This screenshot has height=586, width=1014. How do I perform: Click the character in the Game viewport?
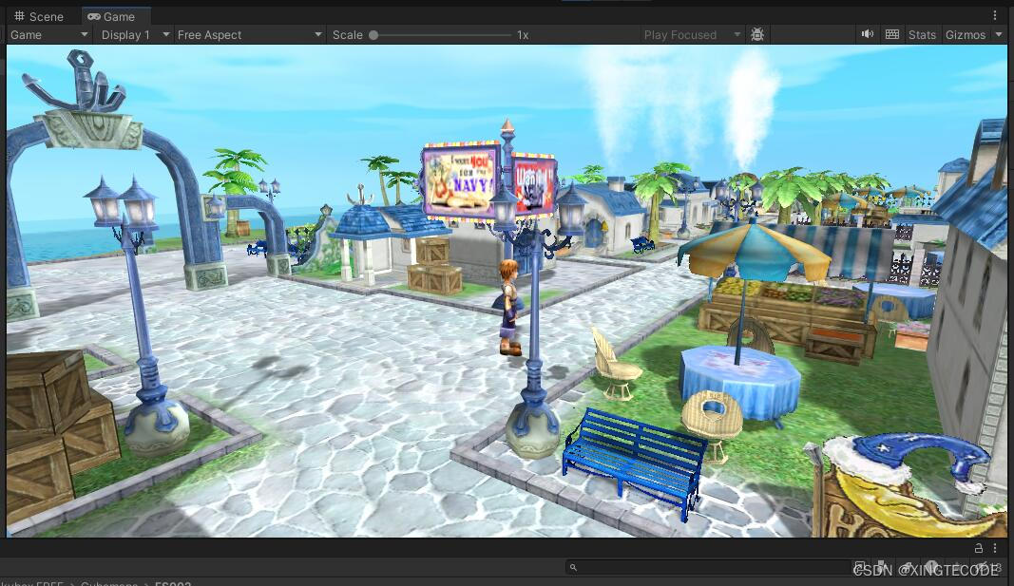pyautogui.click(x=509, y=307)
